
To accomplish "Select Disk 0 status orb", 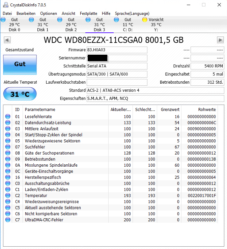I will click(3, 20).
